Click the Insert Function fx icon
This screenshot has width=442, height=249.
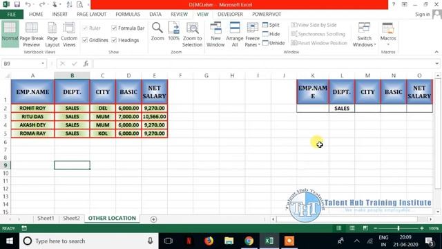click(x=86, y=64)
